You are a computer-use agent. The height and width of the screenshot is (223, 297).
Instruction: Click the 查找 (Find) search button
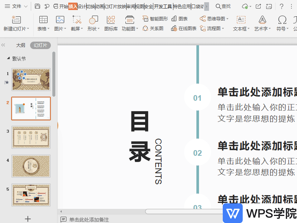tap(223, 6)
